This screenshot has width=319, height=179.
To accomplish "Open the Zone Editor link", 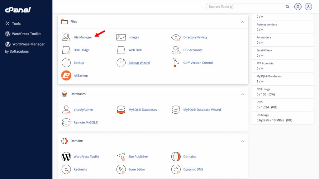I will pyautogui.click(x=137, y=169).
